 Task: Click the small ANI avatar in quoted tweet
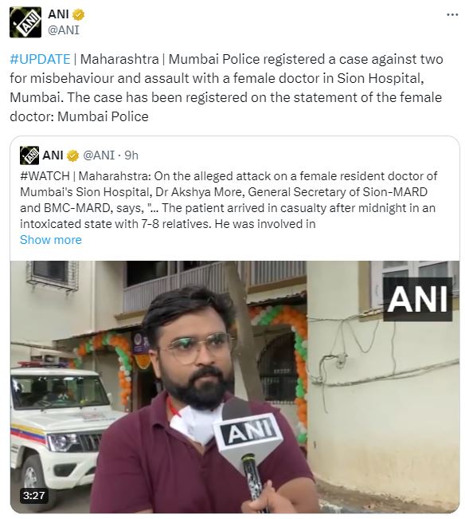(x=29, y=155)
